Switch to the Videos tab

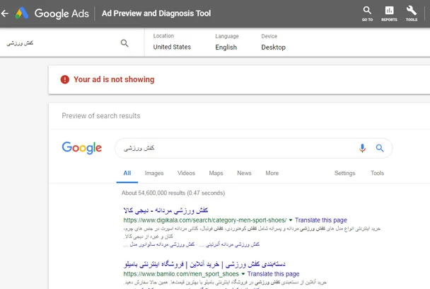tap(186, 173)
